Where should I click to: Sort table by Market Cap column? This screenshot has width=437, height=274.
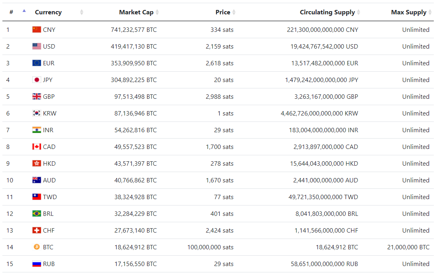point(136,12)
